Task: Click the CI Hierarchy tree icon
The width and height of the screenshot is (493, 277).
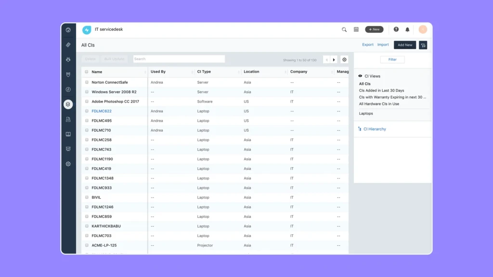Action: click(360, 129)
